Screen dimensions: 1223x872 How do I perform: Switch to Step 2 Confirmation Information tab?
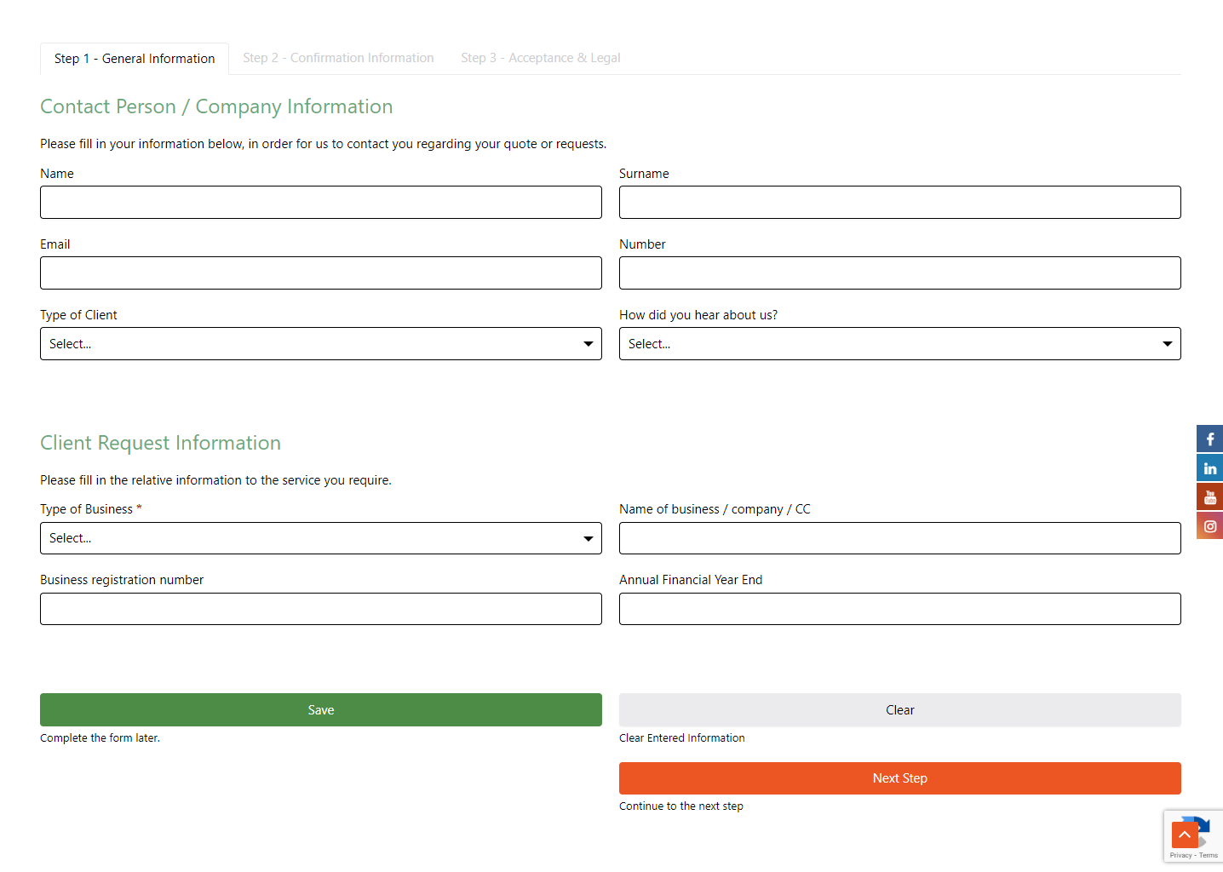338,58
